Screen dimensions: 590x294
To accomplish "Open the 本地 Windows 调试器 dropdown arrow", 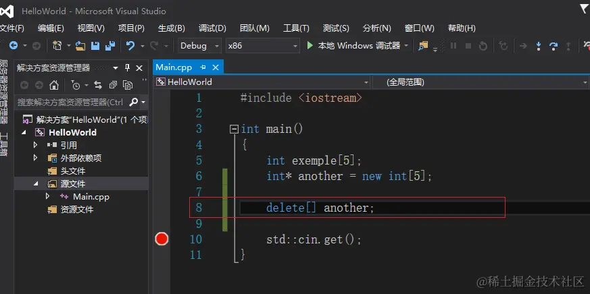I will click(406, 46).
